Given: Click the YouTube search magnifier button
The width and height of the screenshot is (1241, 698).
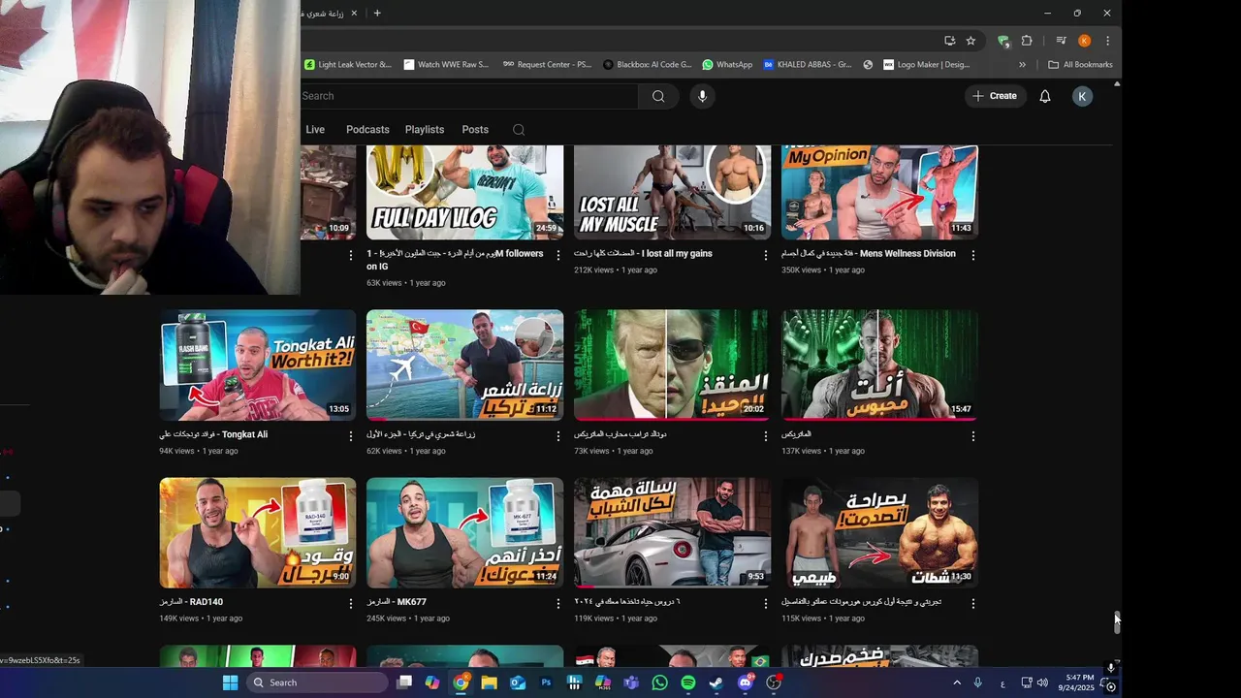Looking at the screenshot, I should [x=658, y=96].
